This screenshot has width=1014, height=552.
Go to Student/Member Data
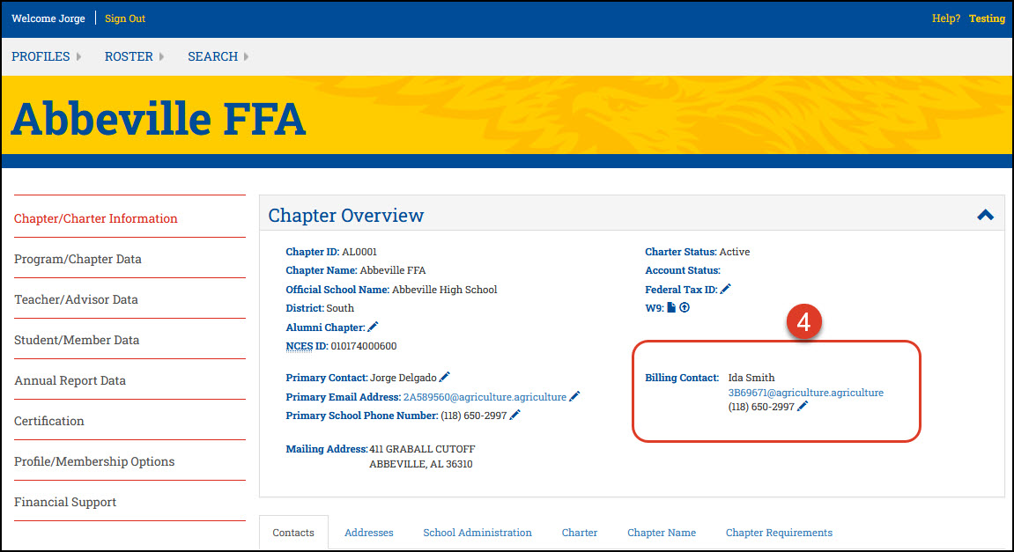coord(78,340)
